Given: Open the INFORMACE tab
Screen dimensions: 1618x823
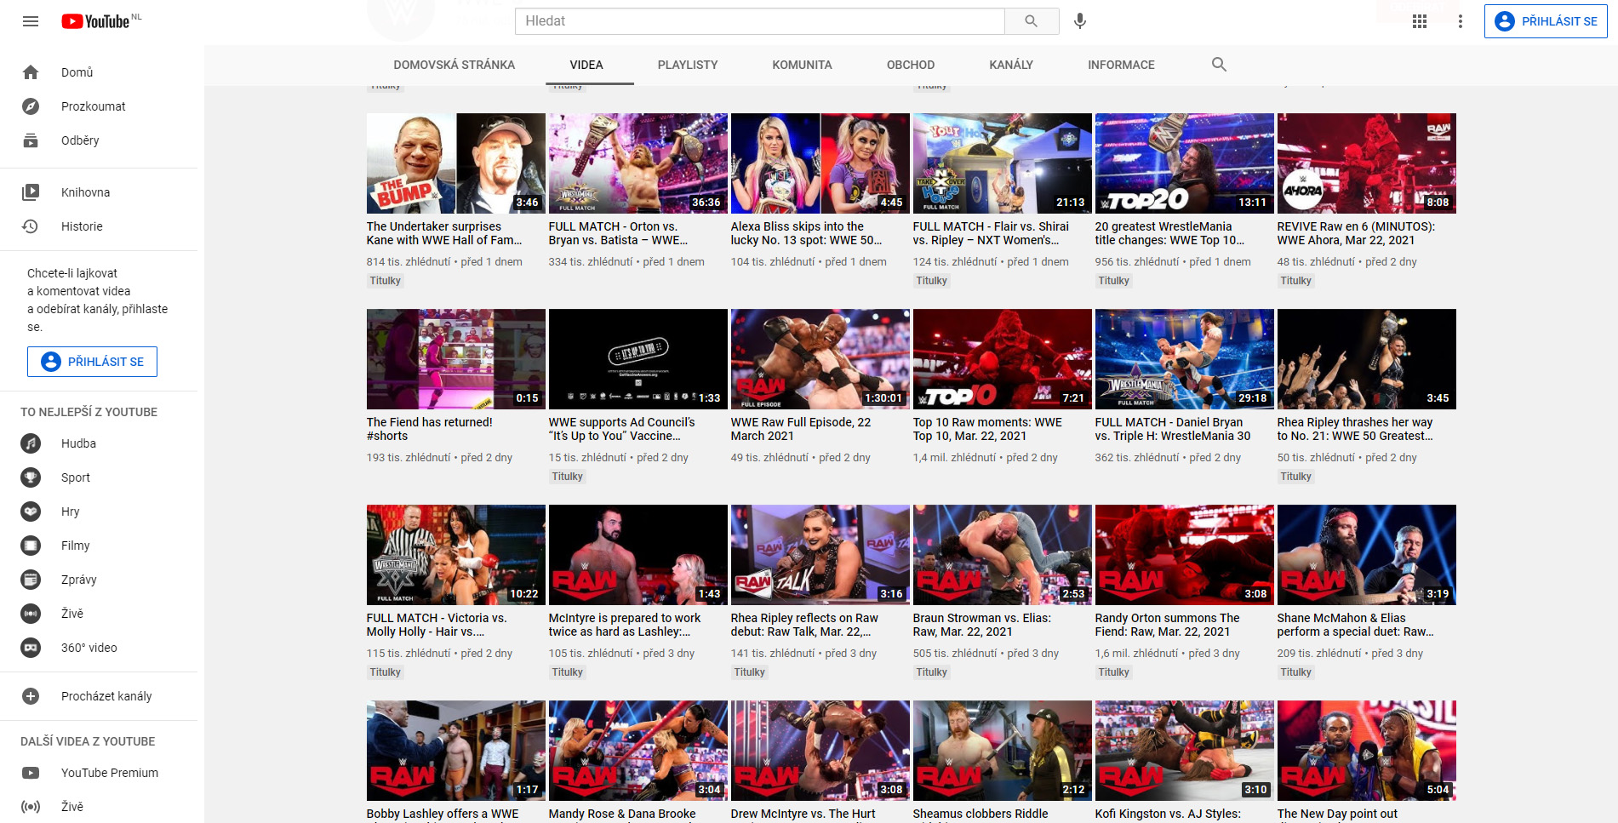Looking at the screenshot, I should pyautogui.click(x=1121, y=65).
